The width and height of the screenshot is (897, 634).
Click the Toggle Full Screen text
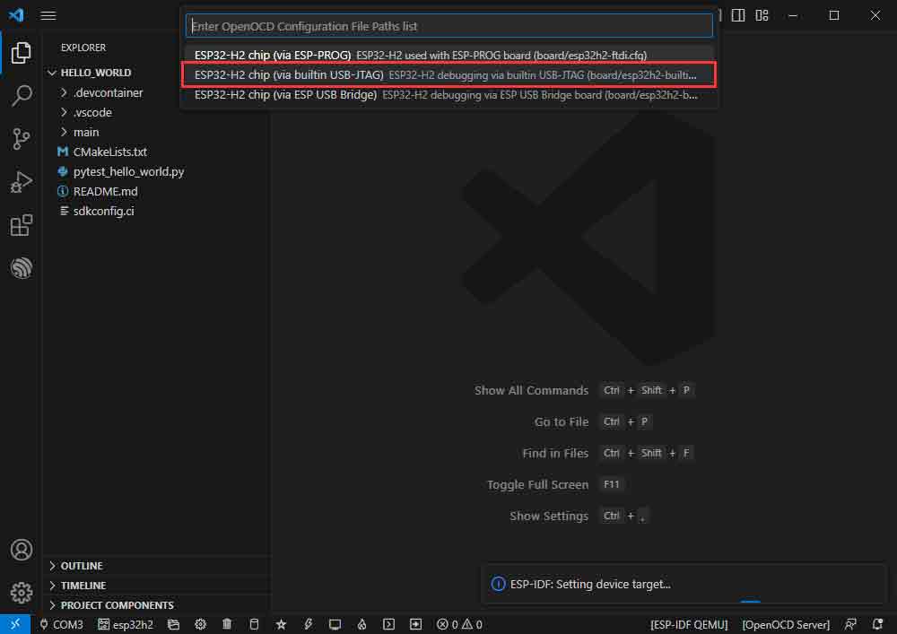[x=537, y=485]
